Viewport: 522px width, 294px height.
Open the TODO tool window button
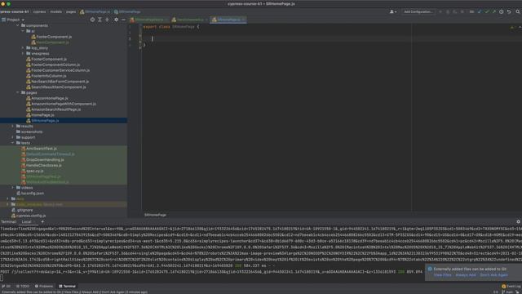23,286
